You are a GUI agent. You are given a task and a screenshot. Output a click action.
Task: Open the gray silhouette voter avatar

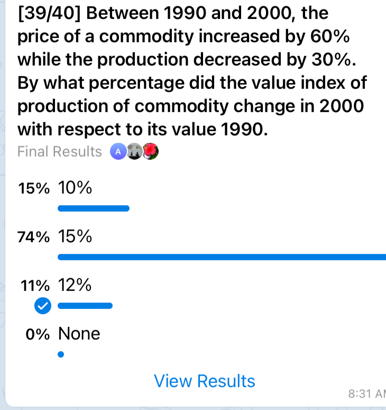(134, 152)
